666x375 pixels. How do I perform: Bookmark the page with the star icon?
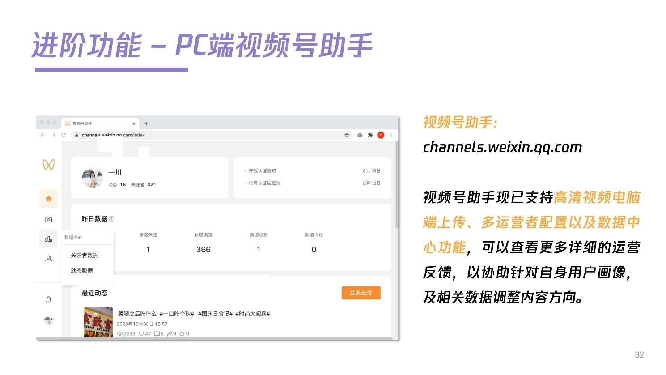pos(347,135)
